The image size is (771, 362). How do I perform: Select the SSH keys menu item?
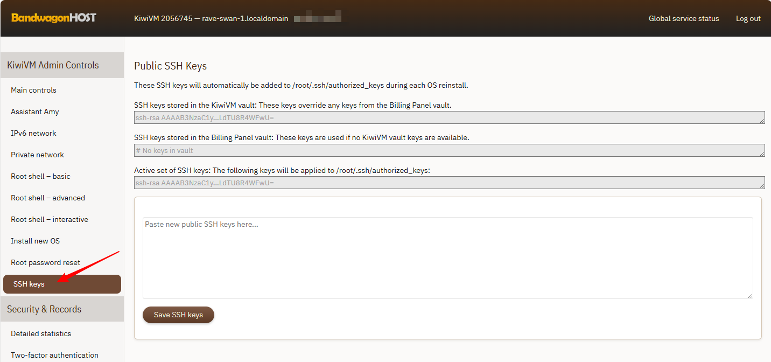pos(29,284)
